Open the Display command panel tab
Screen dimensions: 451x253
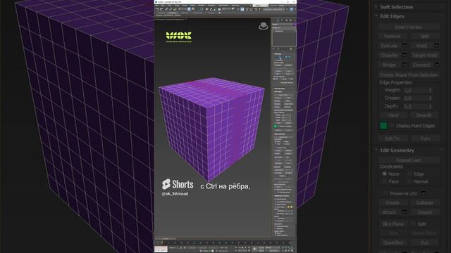tap(290, 20)
